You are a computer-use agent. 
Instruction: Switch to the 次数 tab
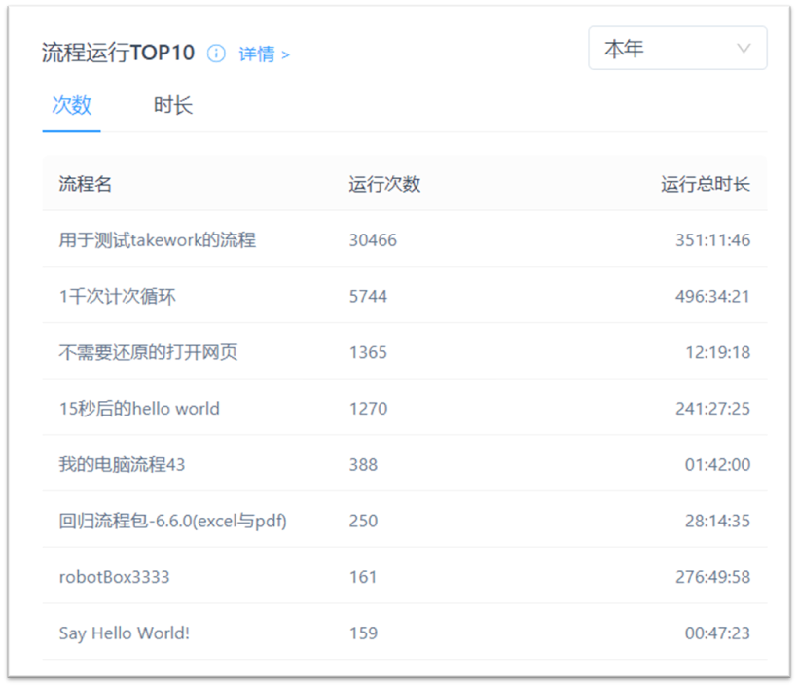tap(71, 105)
